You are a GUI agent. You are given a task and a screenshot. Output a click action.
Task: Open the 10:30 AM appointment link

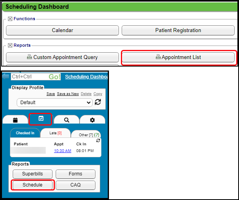click(63, 150)
